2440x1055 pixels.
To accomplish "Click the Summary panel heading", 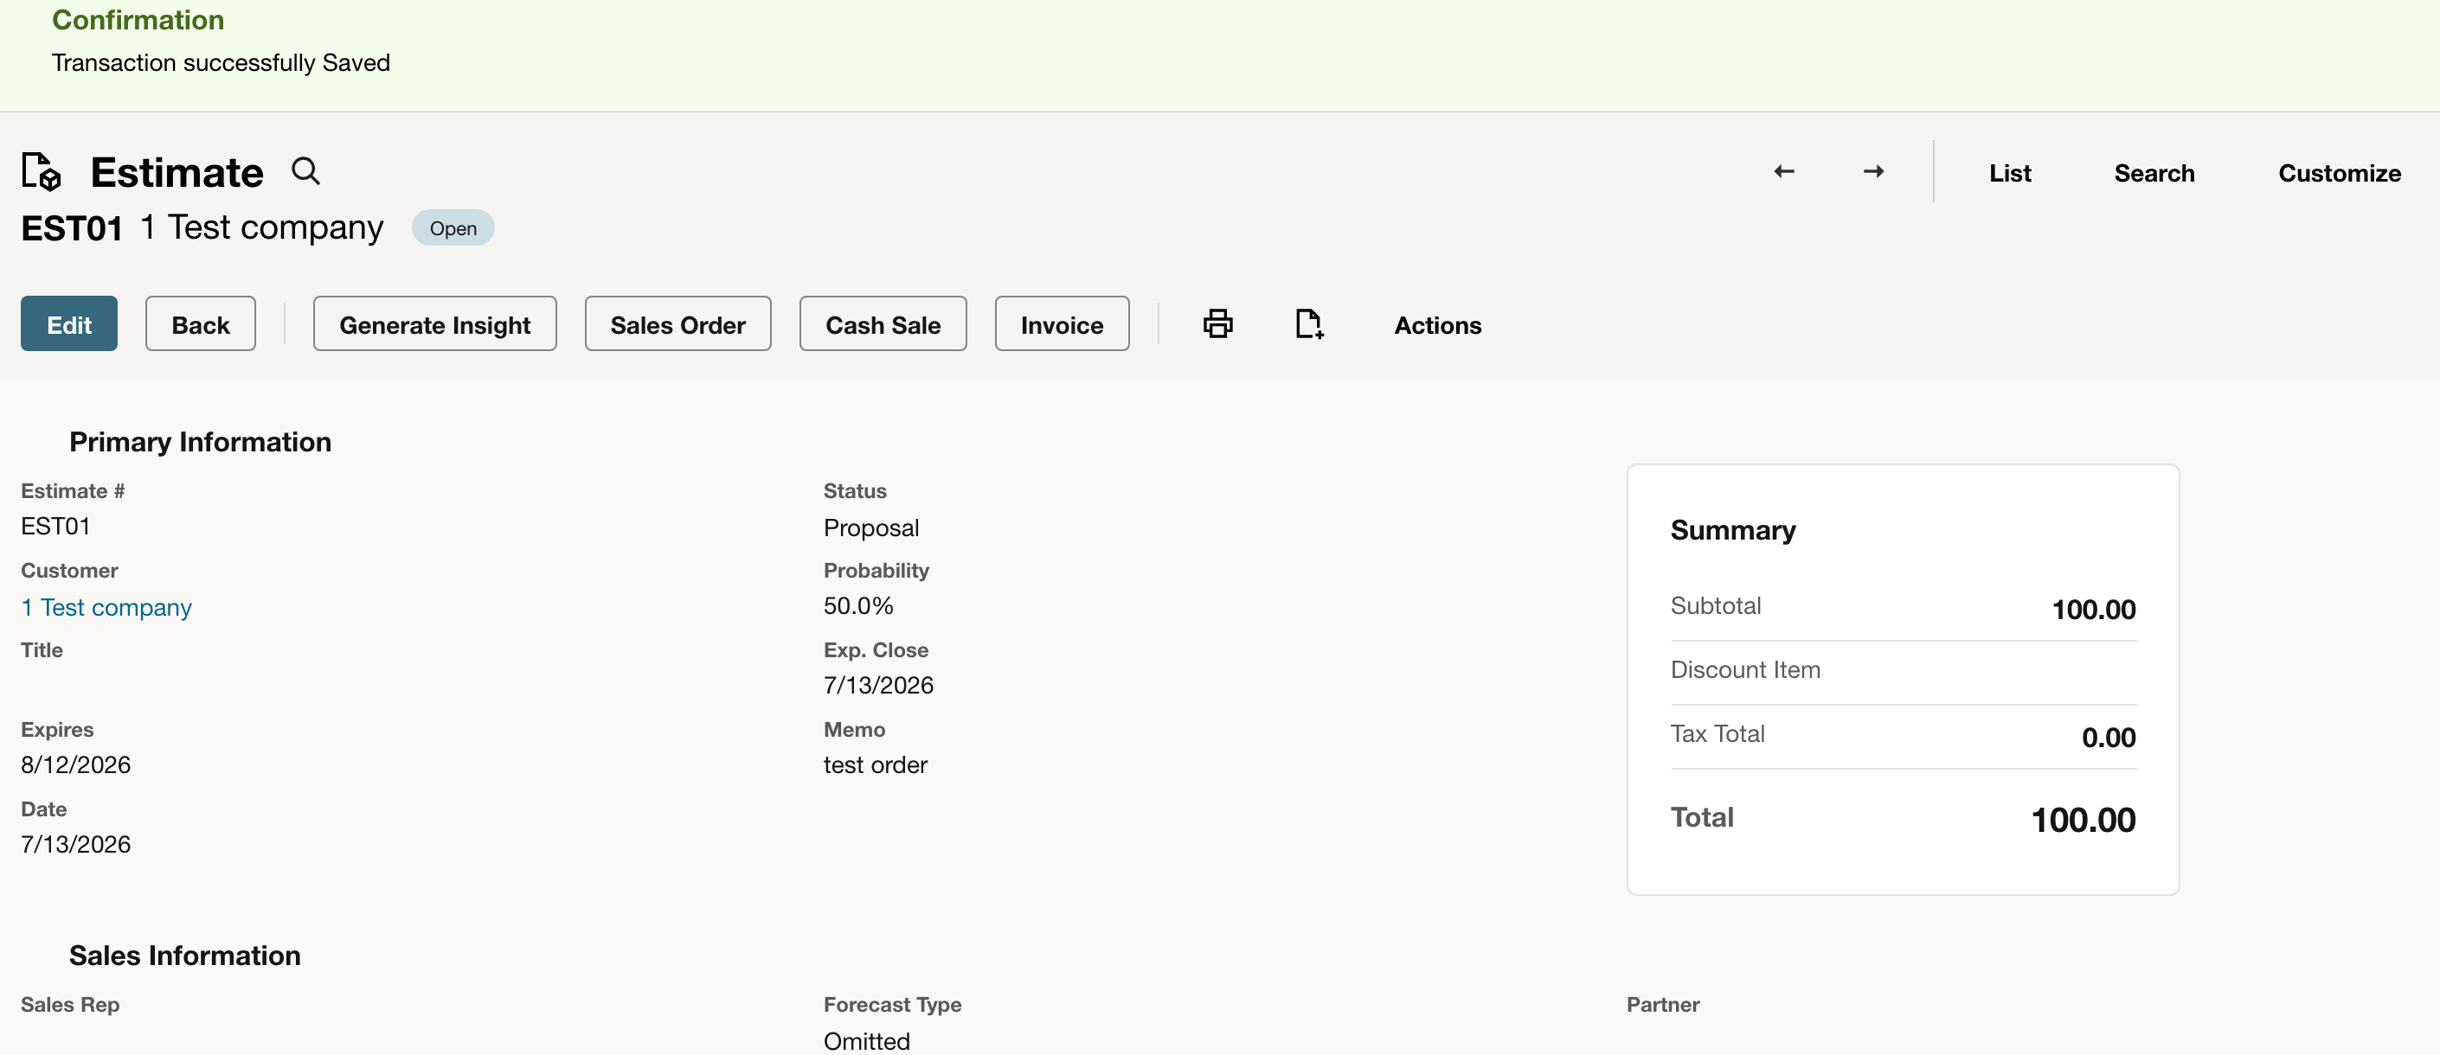I will coord(1732,529).
